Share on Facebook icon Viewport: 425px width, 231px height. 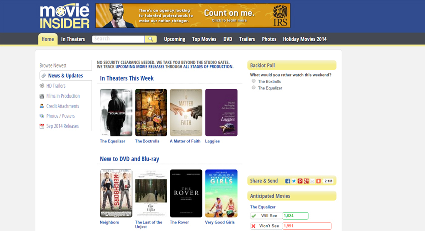288,181
